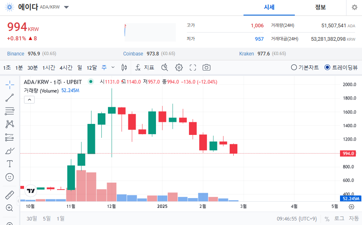
Task: Click the 거래량 (Volume) indicator legend
Action: 41,90
